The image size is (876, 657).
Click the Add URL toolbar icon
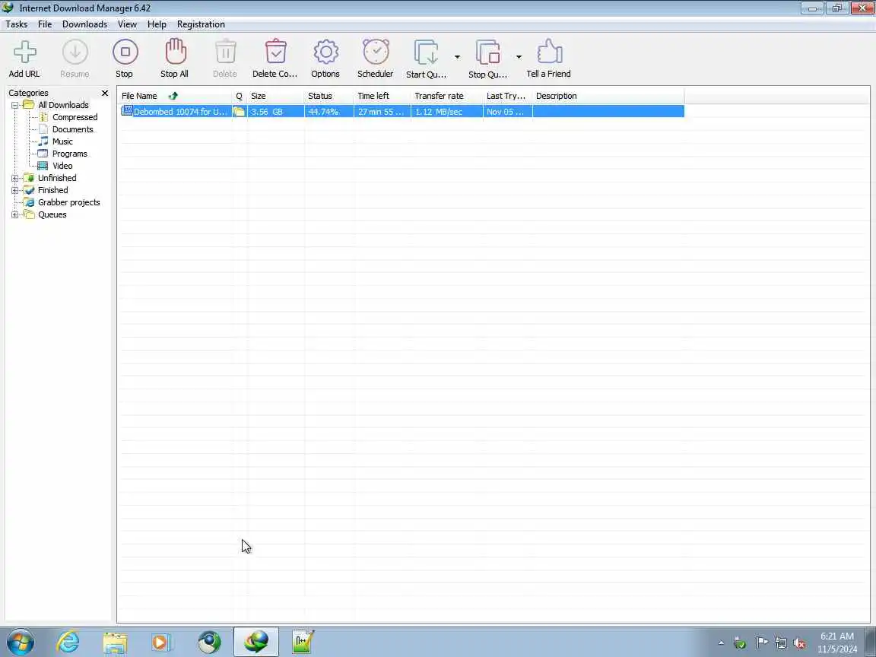tap(24, 52)
